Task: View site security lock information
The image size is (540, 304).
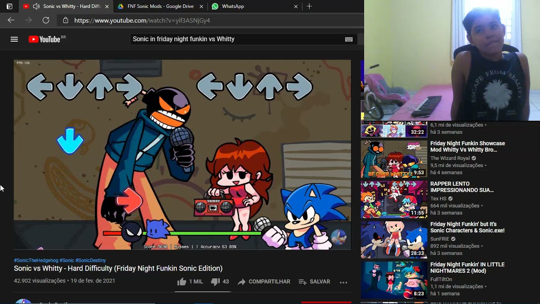Action: 65,20
